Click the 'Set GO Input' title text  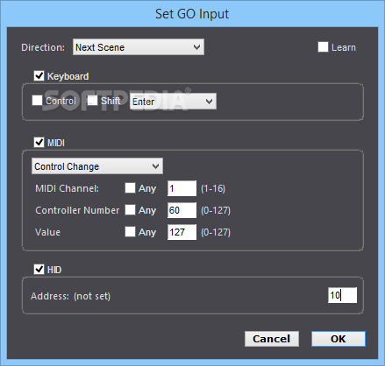[192, 14]
